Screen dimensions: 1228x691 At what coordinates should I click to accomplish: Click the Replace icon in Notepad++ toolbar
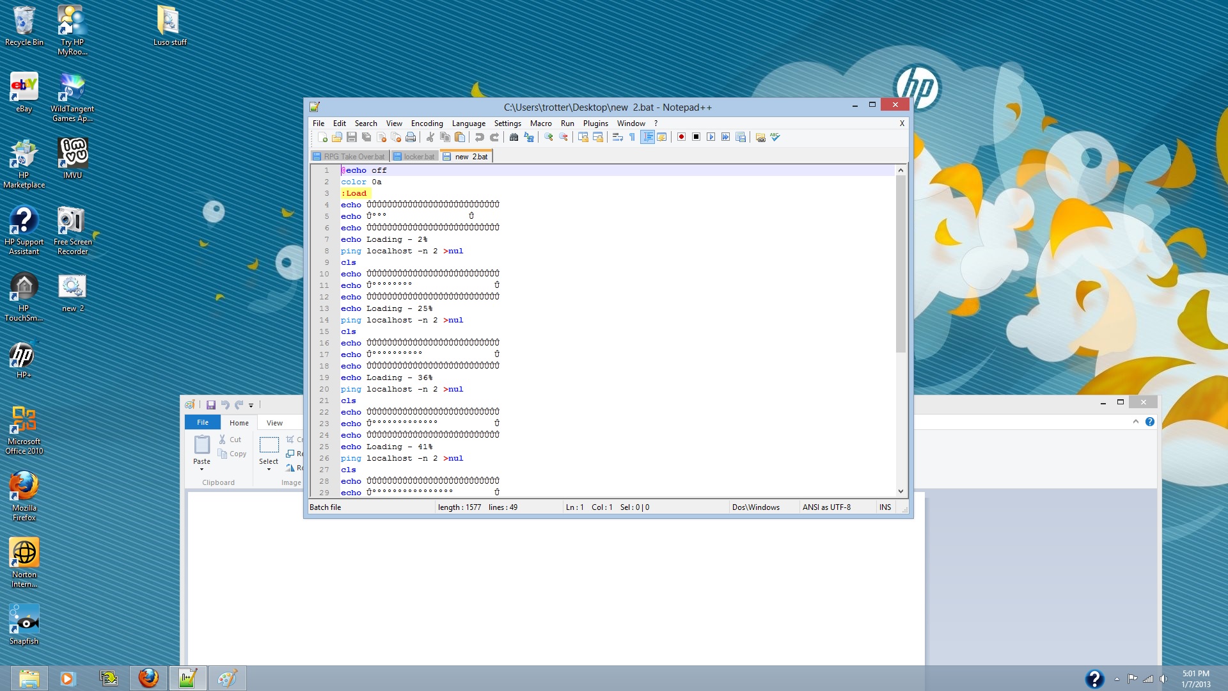529,137
